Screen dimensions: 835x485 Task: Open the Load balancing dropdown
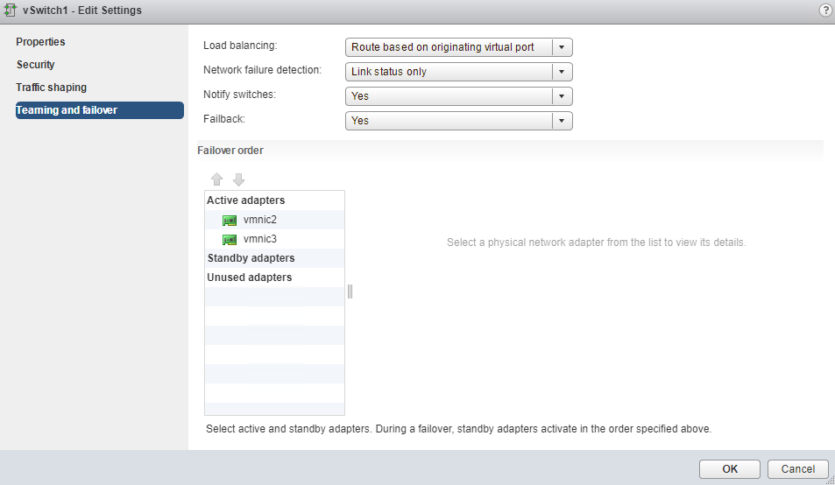click(563, 47)
